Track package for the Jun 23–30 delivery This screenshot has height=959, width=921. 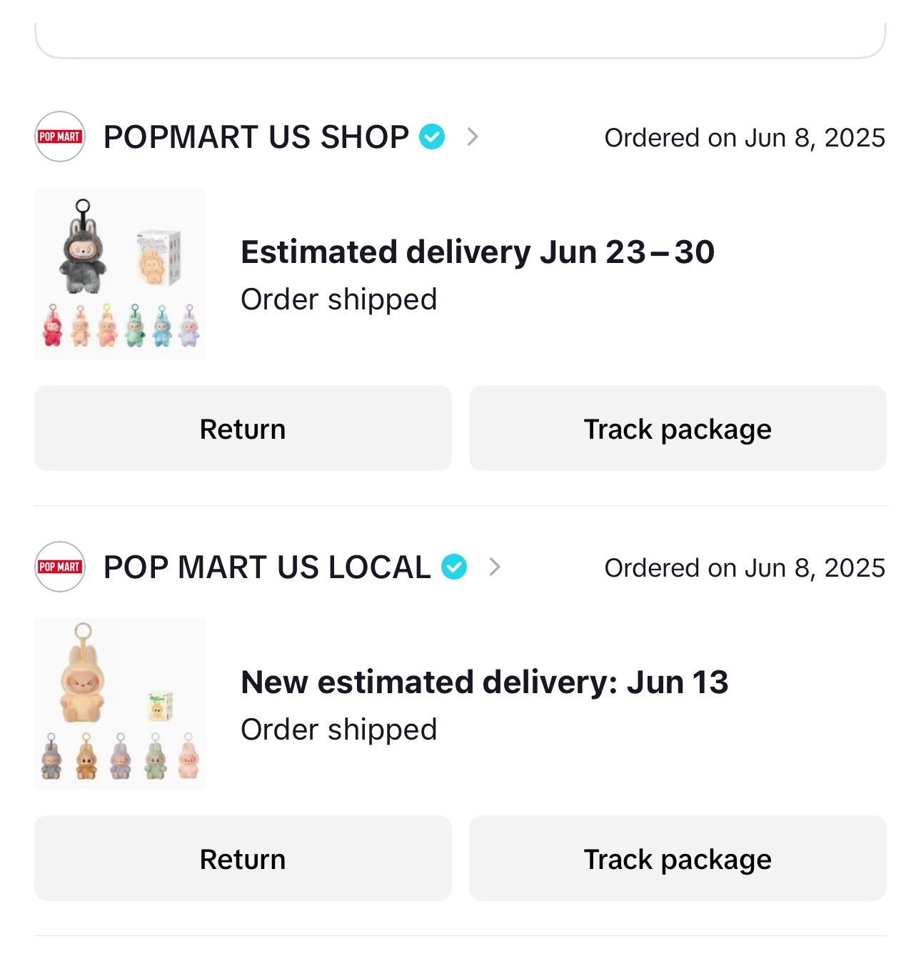678,428
